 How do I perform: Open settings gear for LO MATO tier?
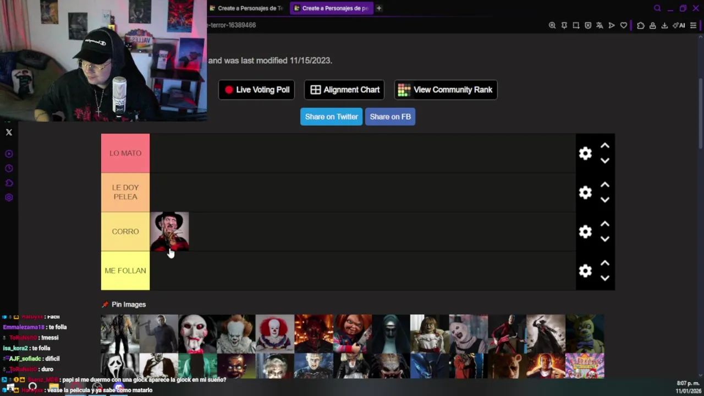pos(585,153)
